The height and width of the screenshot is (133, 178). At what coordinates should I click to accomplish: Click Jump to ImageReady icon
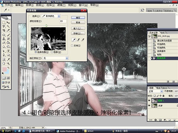(x=6, y=87)
